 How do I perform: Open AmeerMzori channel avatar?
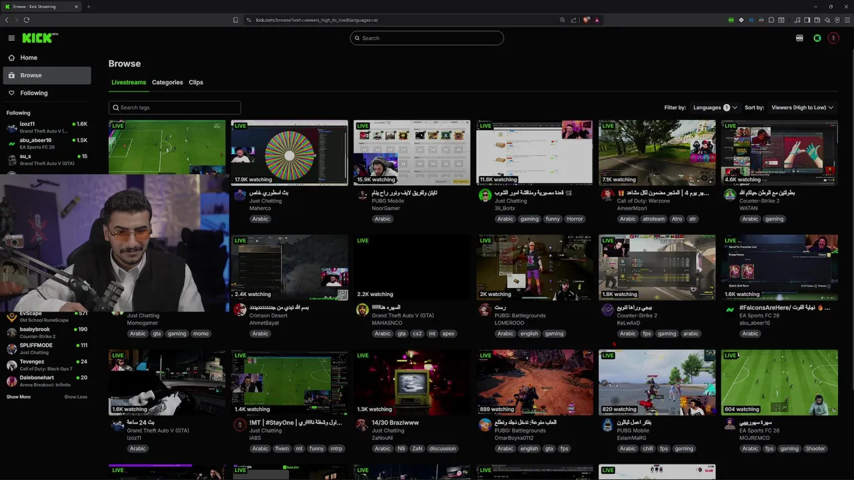[607, 195]
